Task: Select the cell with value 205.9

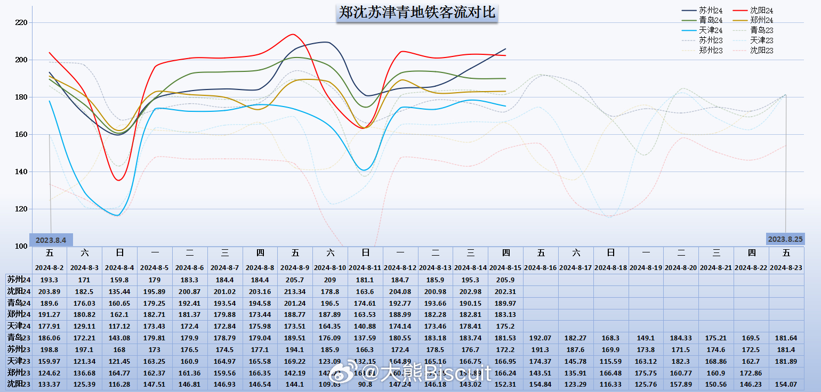Action: 505,280
